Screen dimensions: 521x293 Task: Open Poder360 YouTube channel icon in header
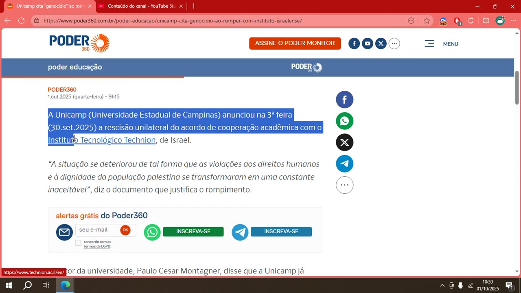pyautogui.click(x=368, y=44)
